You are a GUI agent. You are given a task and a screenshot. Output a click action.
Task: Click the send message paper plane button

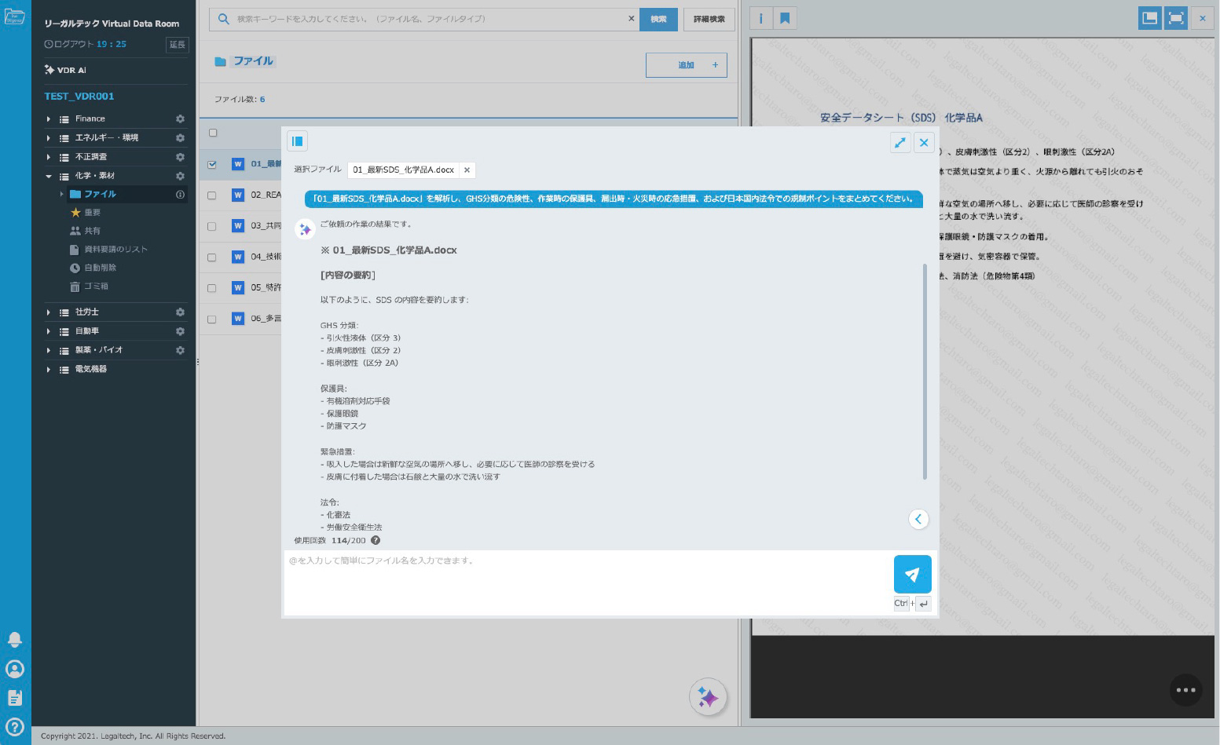(912, 574)
